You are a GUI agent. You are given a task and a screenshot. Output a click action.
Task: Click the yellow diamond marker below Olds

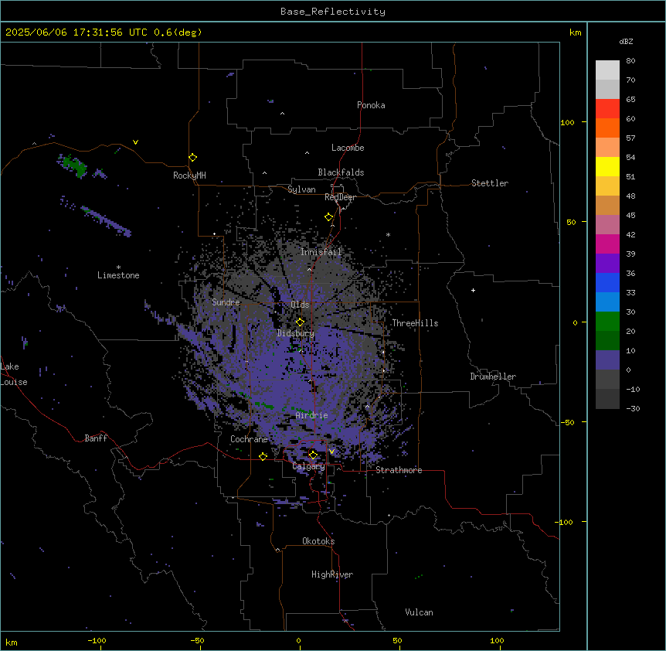click(x=300, y=322)
